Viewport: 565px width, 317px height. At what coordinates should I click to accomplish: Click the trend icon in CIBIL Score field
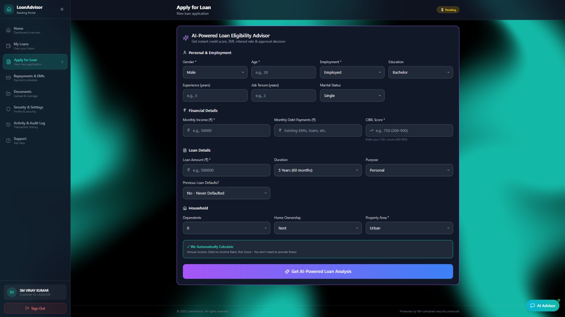371,130
